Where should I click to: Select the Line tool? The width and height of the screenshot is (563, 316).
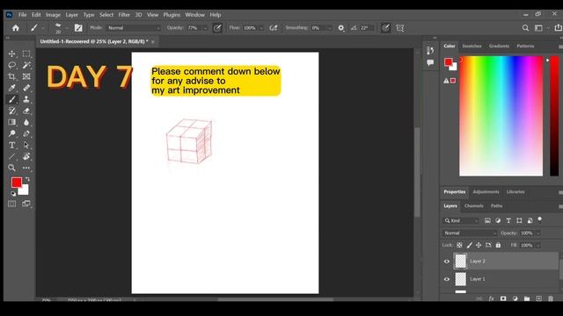[x=11, y=156]
